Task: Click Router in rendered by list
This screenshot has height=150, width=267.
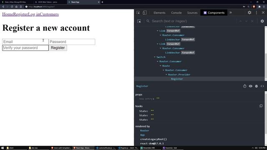Action: coord(145,130)
